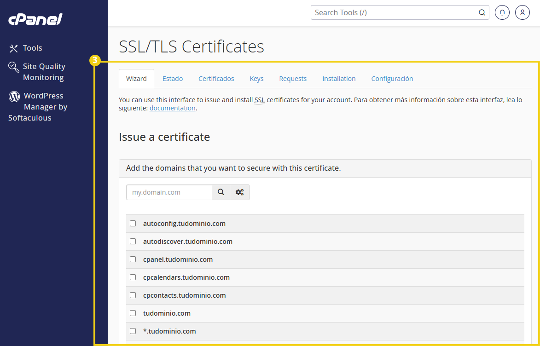
Task: Tick the wildcard *.tudominio.com checkbox
Action: coord(133,331)
